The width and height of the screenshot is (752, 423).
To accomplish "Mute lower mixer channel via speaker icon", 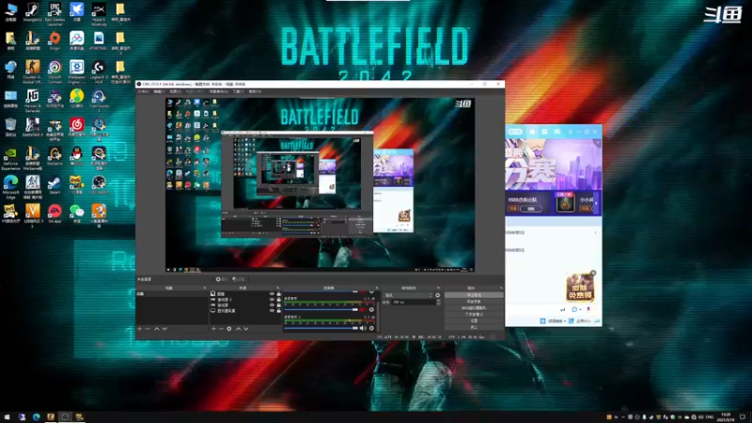I will (363, 328).
